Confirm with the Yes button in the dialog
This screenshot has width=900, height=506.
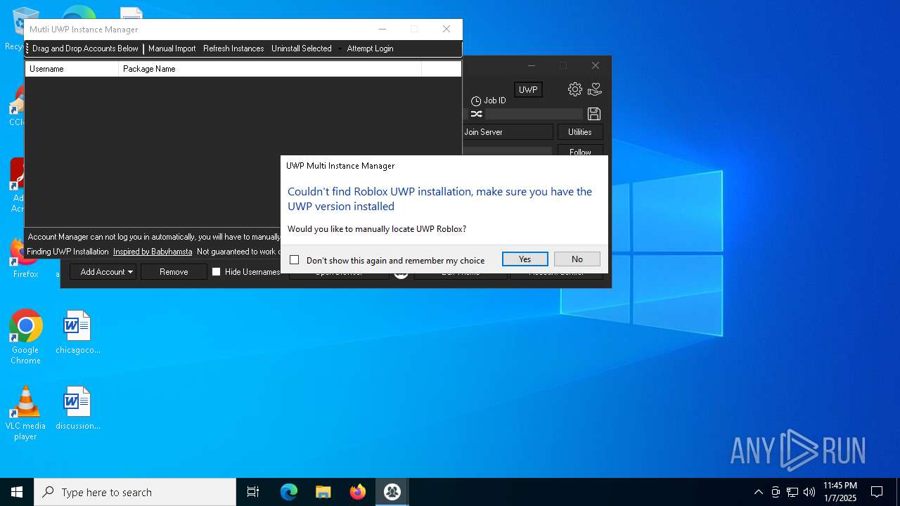coord(525,259)
